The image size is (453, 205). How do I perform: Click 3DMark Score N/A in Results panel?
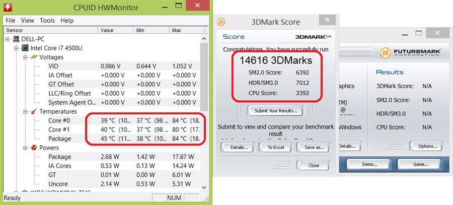(427, 86)
